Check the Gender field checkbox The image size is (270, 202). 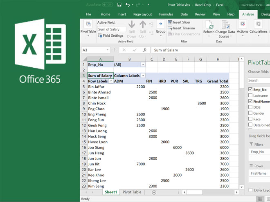tap(250, 113)
